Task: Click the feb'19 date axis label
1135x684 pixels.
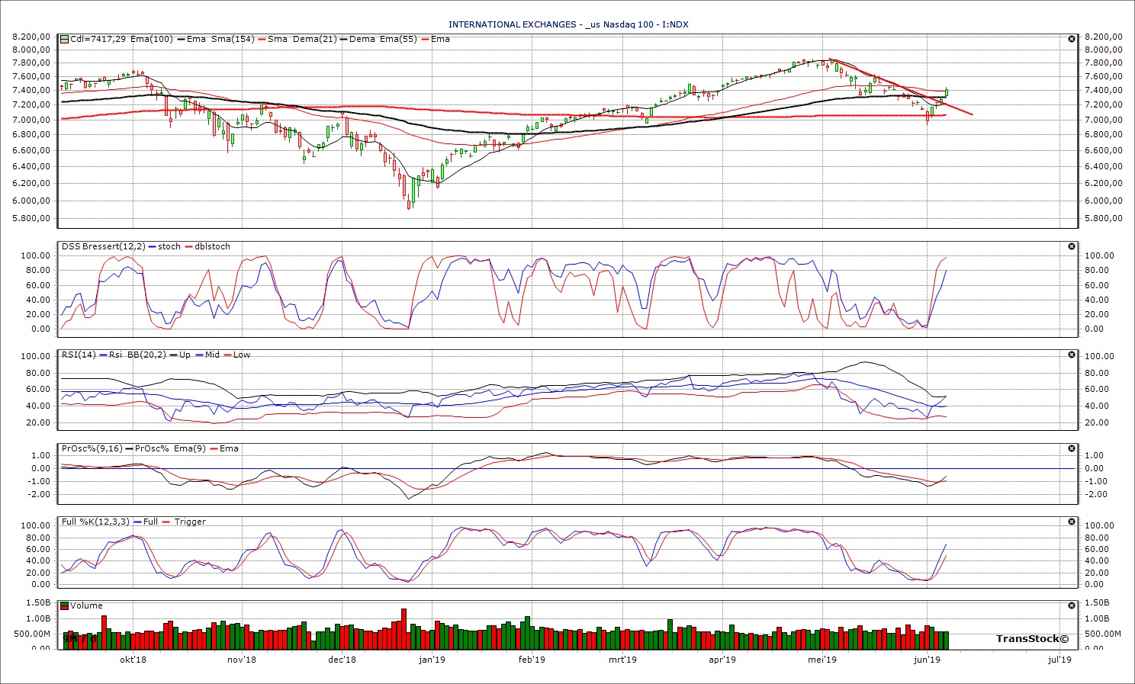Action: point(532,660)
